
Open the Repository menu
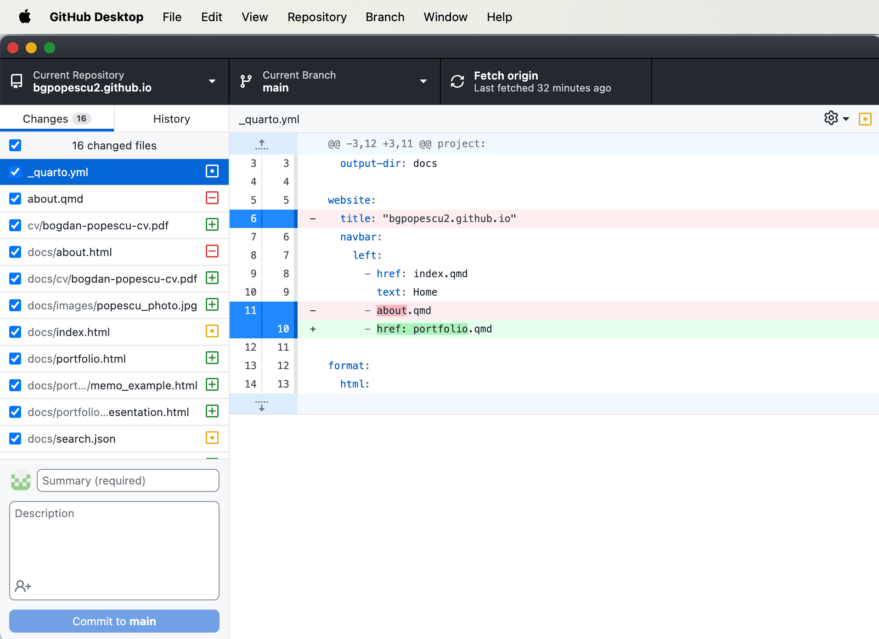pyautogui.click(x=317, y=17)
